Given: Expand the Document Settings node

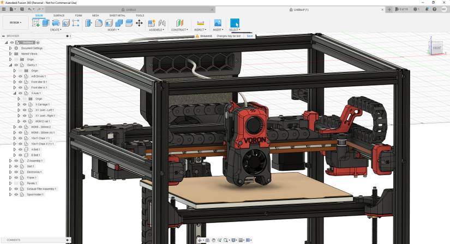Looking at the screenshot, I should (x=10, y=48).
